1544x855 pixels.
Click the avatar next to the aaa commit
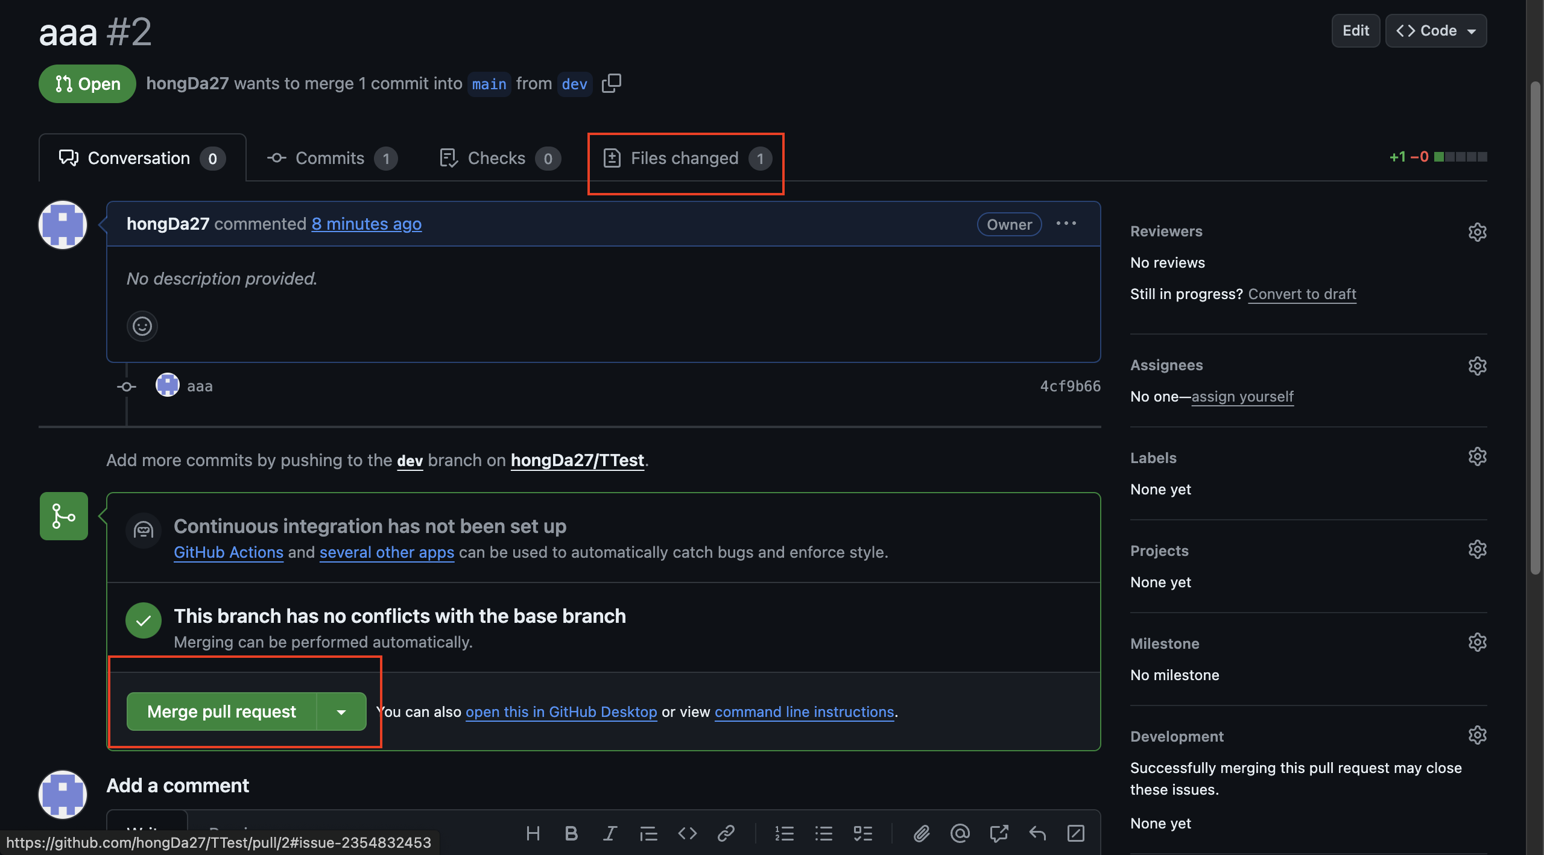pos(167,385)
